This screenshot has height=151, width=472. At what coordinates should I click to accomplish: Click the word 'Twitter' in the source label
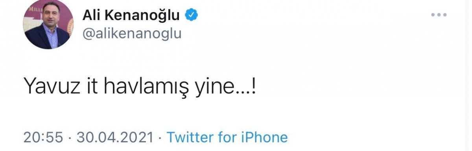coord(190,137)
